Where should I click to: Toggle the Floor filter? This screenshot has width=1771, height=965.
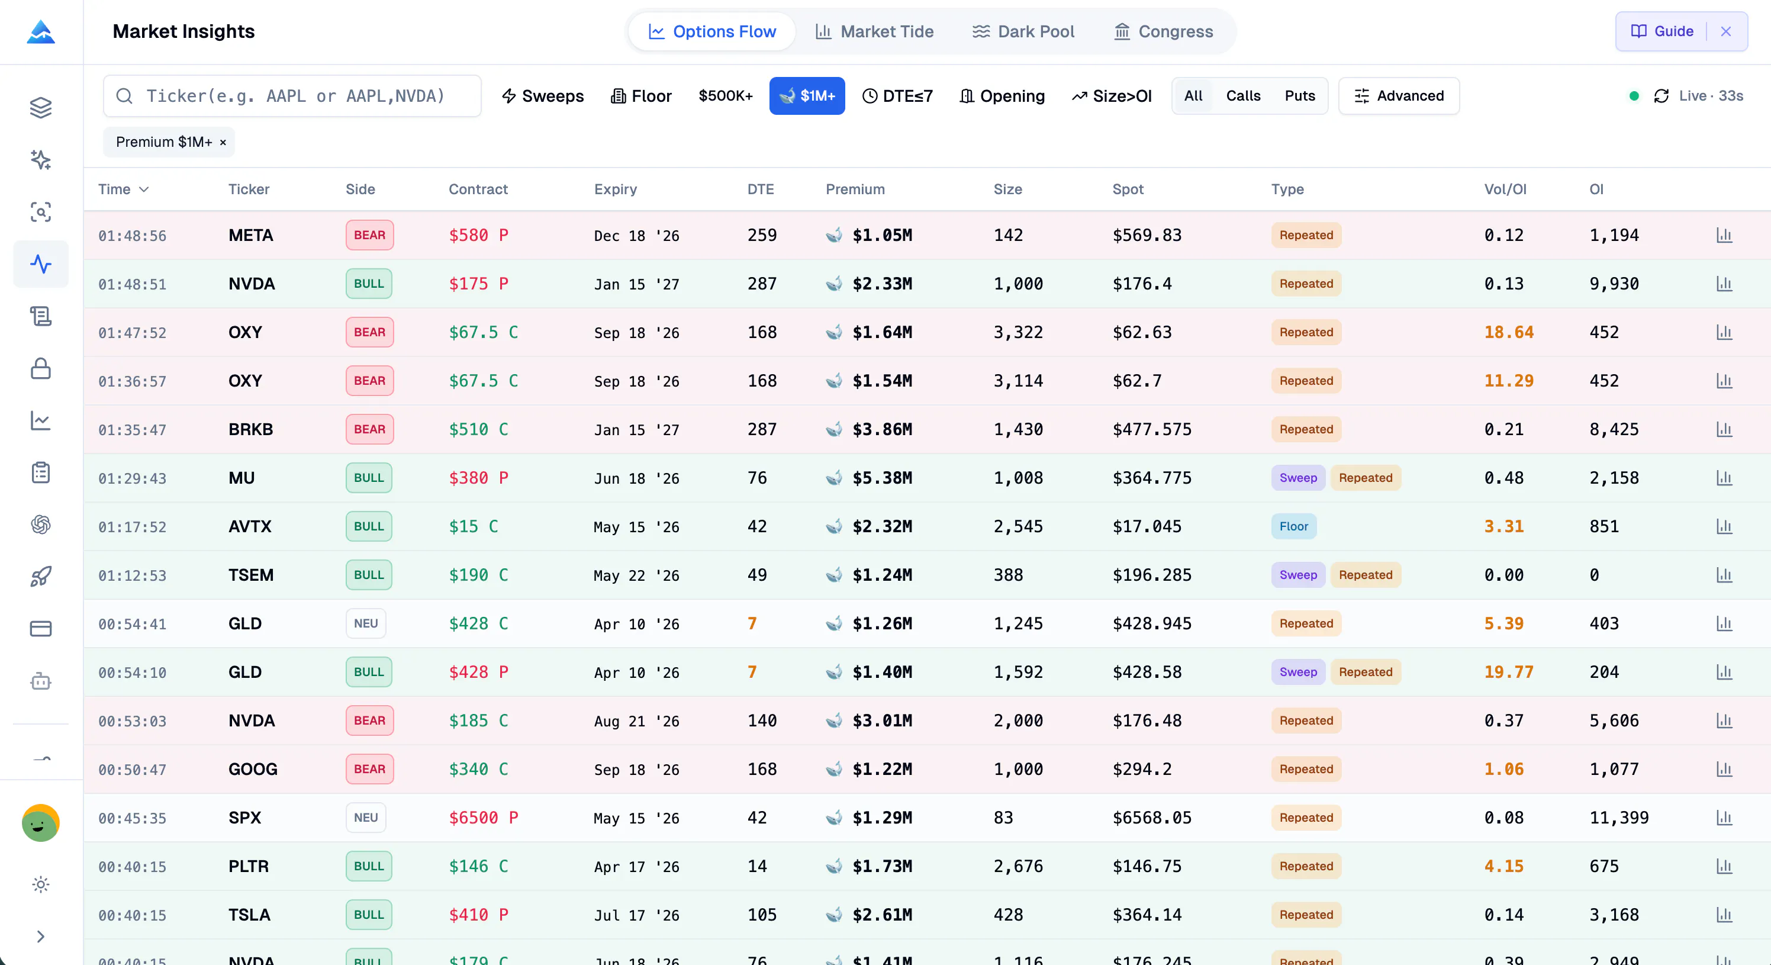click(x=641, y=95)
